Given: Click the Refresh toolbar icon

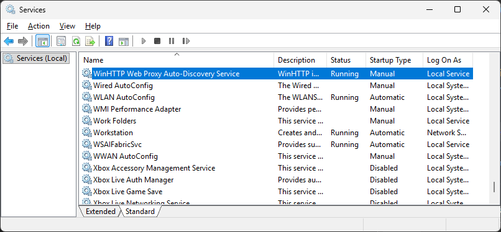Looking at the screenshot, I should (76, 41).
